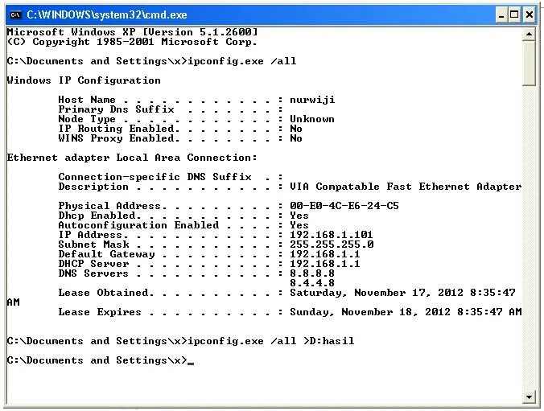This screenshot has width=544, height=411.
Task: Maximize the cmd.exe window
Action: (514, 15)
